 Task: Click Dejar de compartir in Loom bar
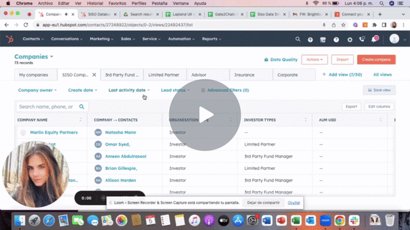point(263,203)
